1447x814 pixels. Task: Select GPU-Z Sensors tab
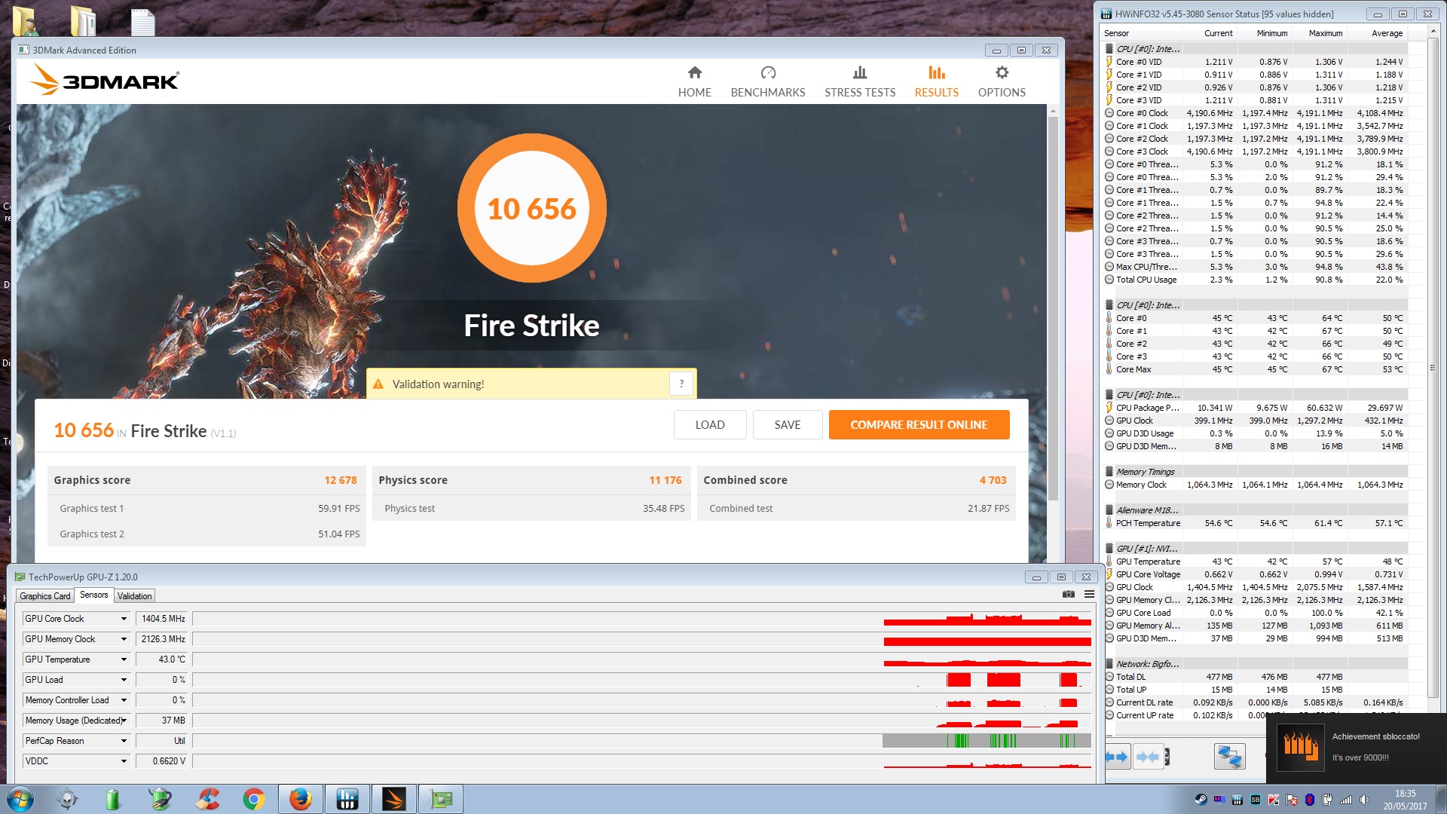click(94, 595)
